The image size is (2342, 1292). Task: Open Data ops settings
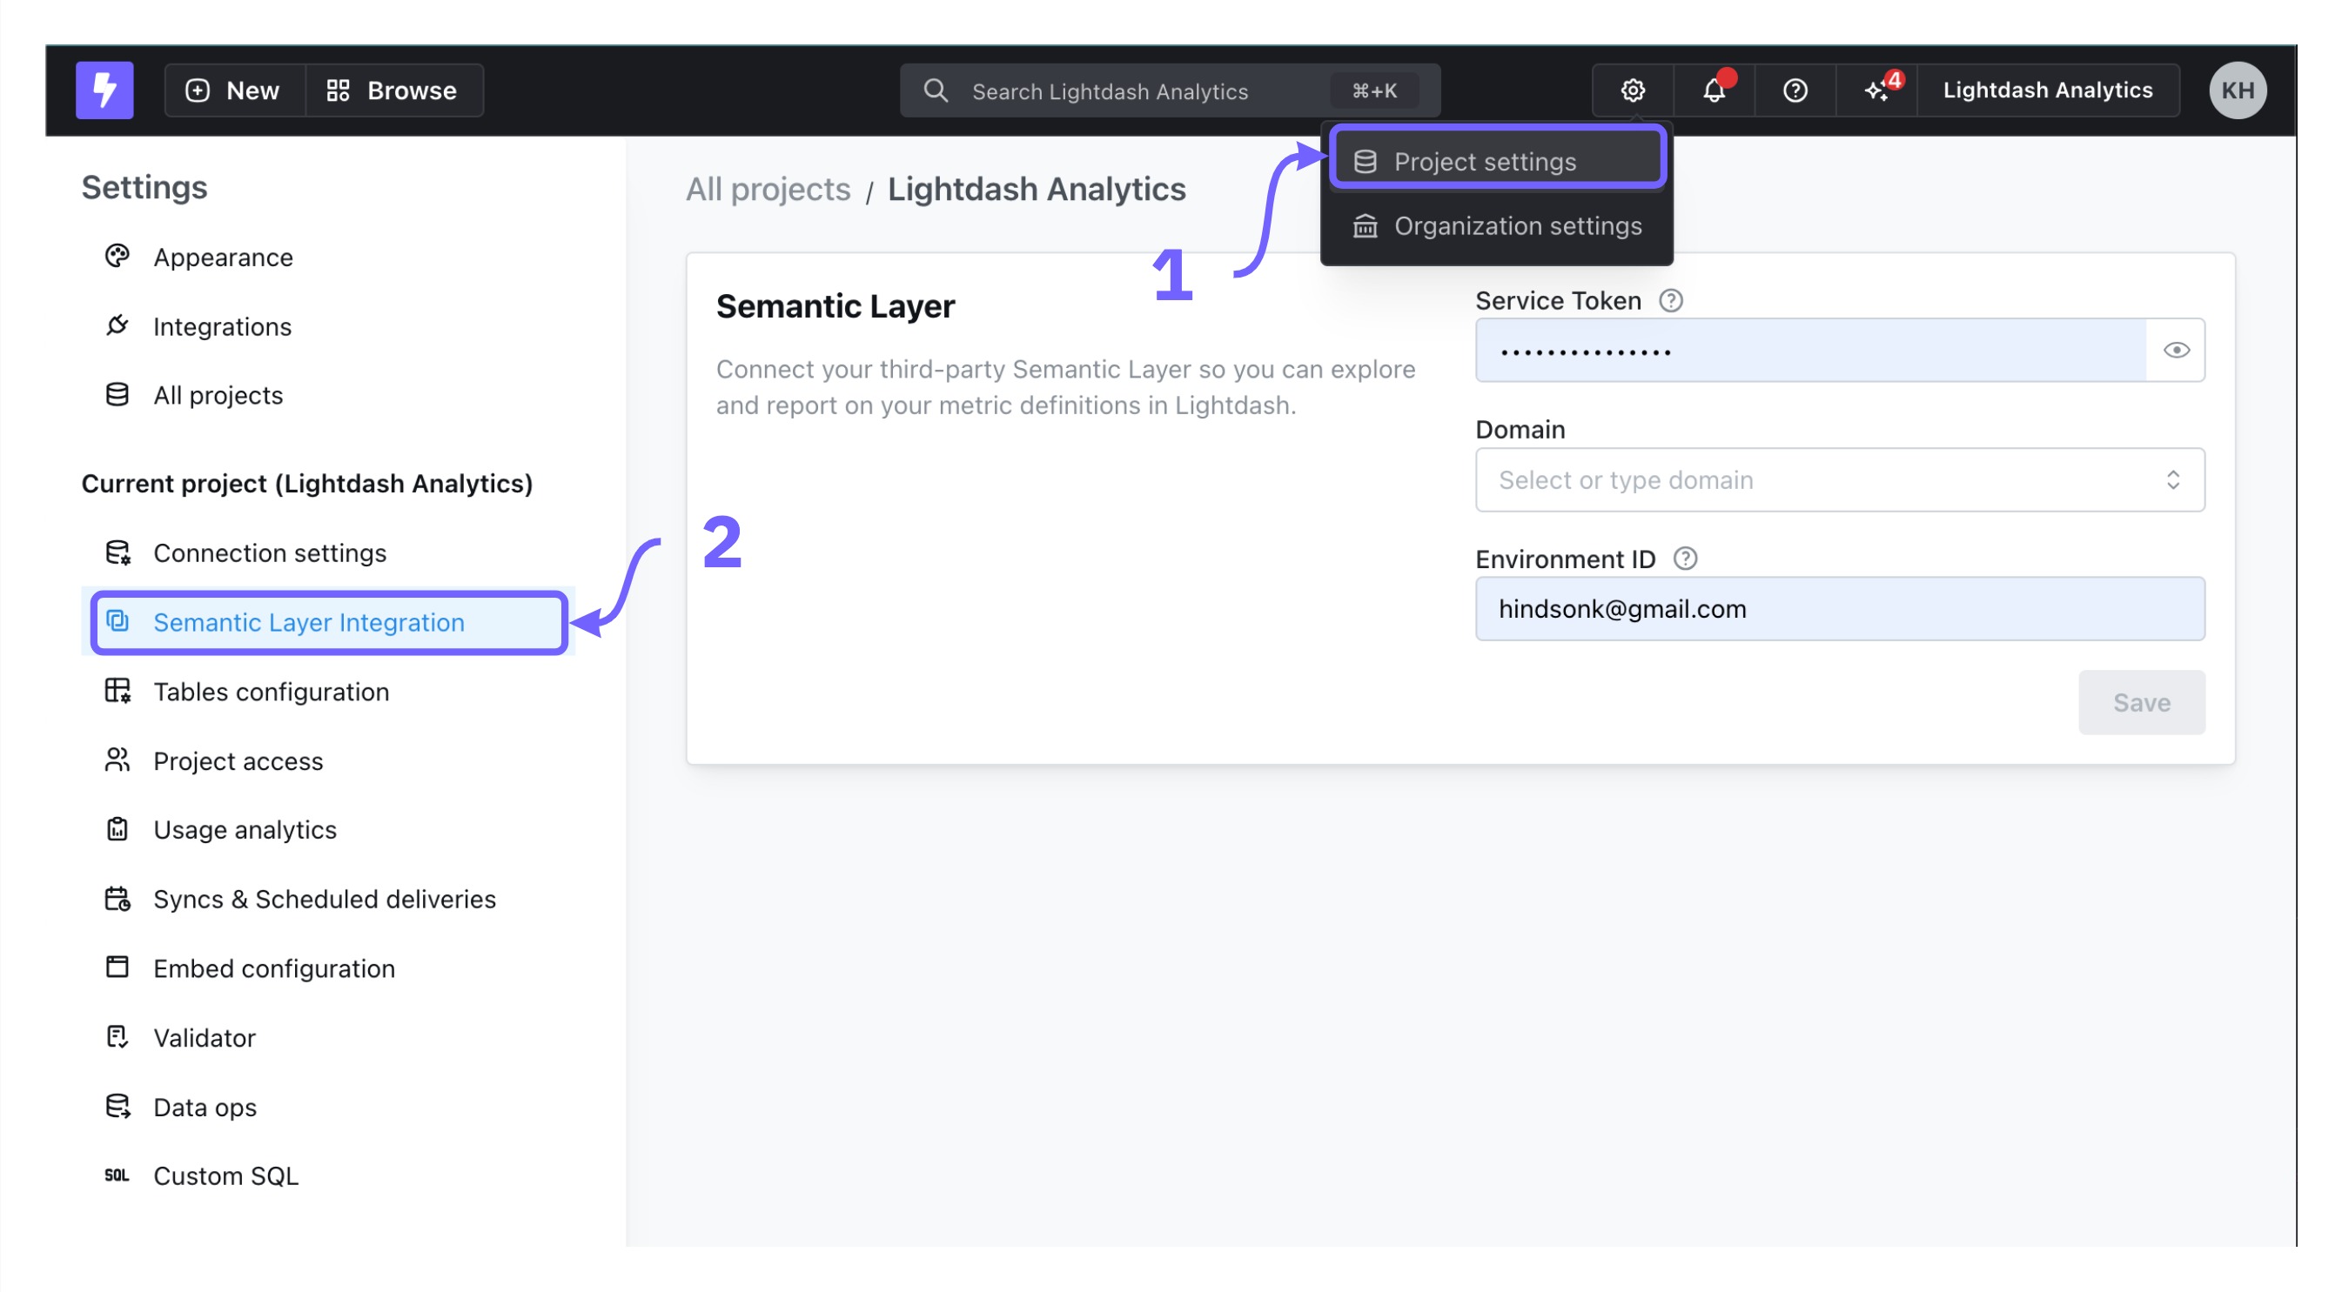coord(327,1107)
